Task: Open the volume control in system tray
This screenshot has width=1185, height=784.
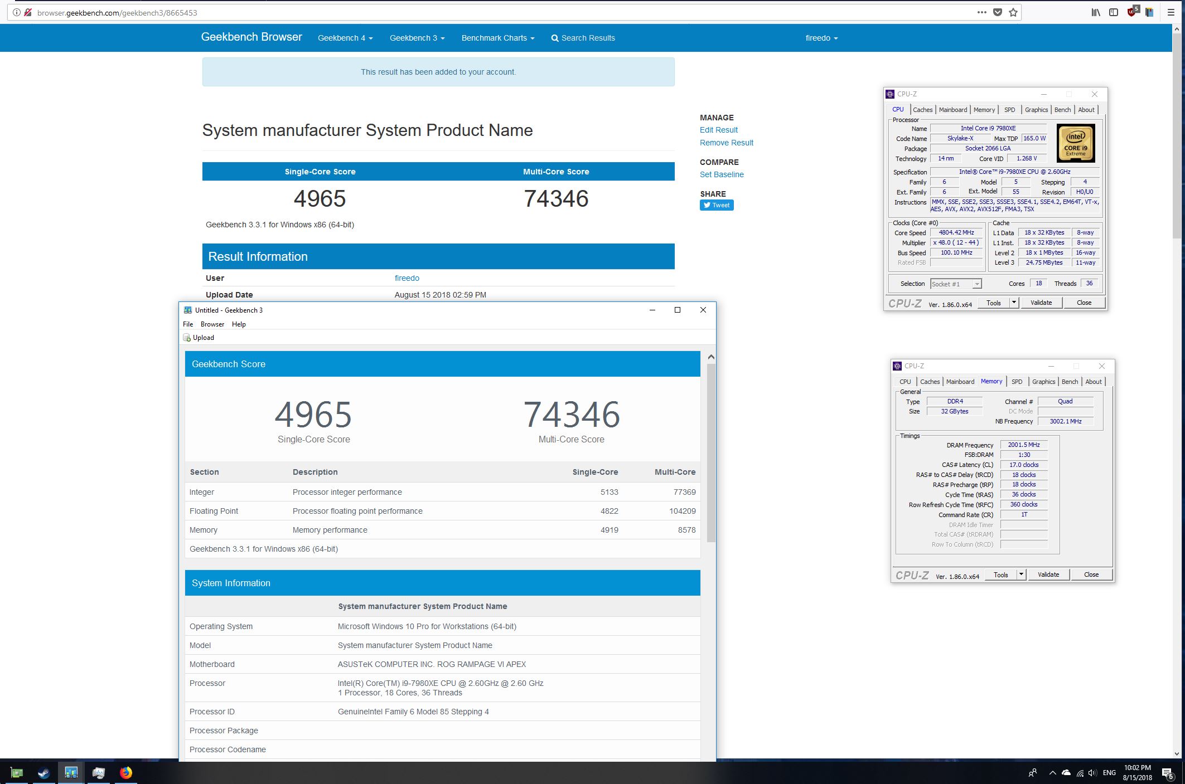Action: coord(1092,773)
